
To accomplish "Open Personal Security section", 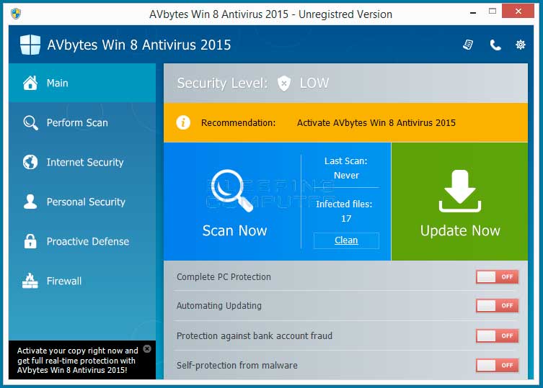I will (86, 202).
